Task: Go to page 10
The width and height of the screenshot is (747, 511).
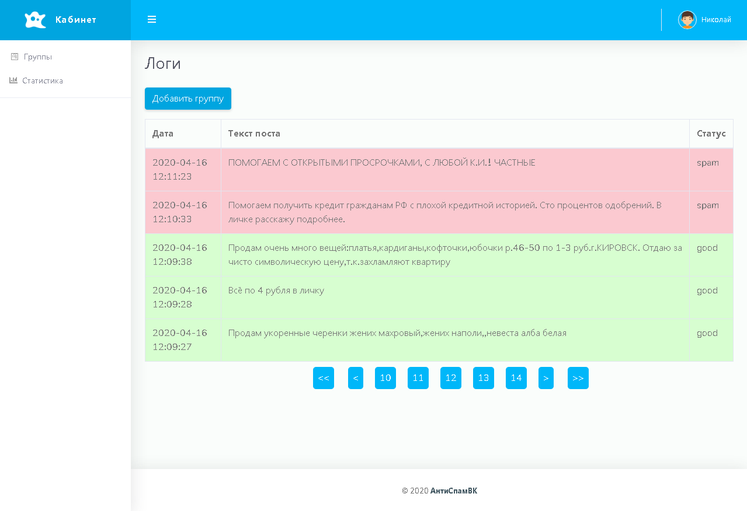Action: pos(385,378)
